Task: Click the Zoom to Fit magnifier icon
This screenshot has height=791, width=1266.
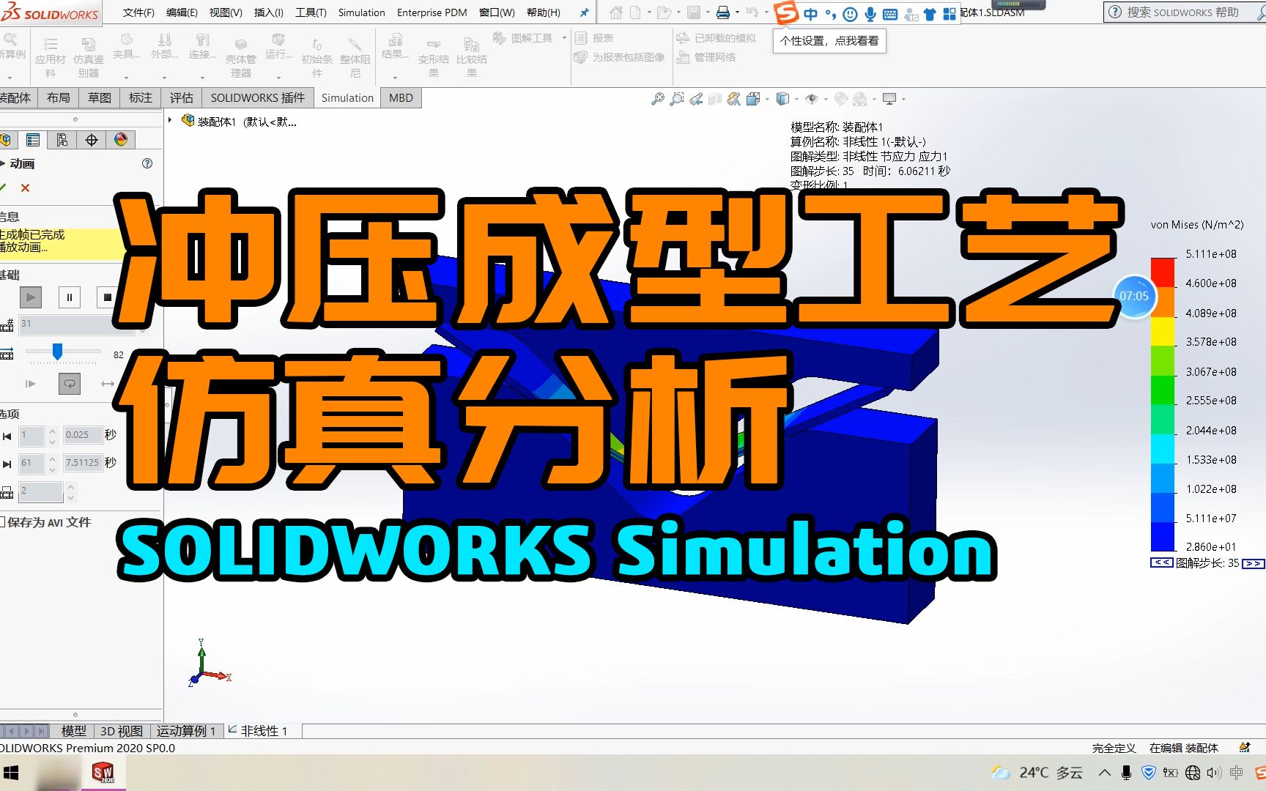Action: [x=658, y=99]
